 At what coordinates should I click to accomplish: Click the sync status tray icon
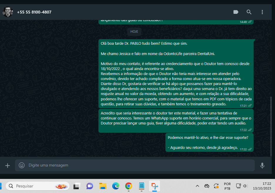click(x=216, y=186)
